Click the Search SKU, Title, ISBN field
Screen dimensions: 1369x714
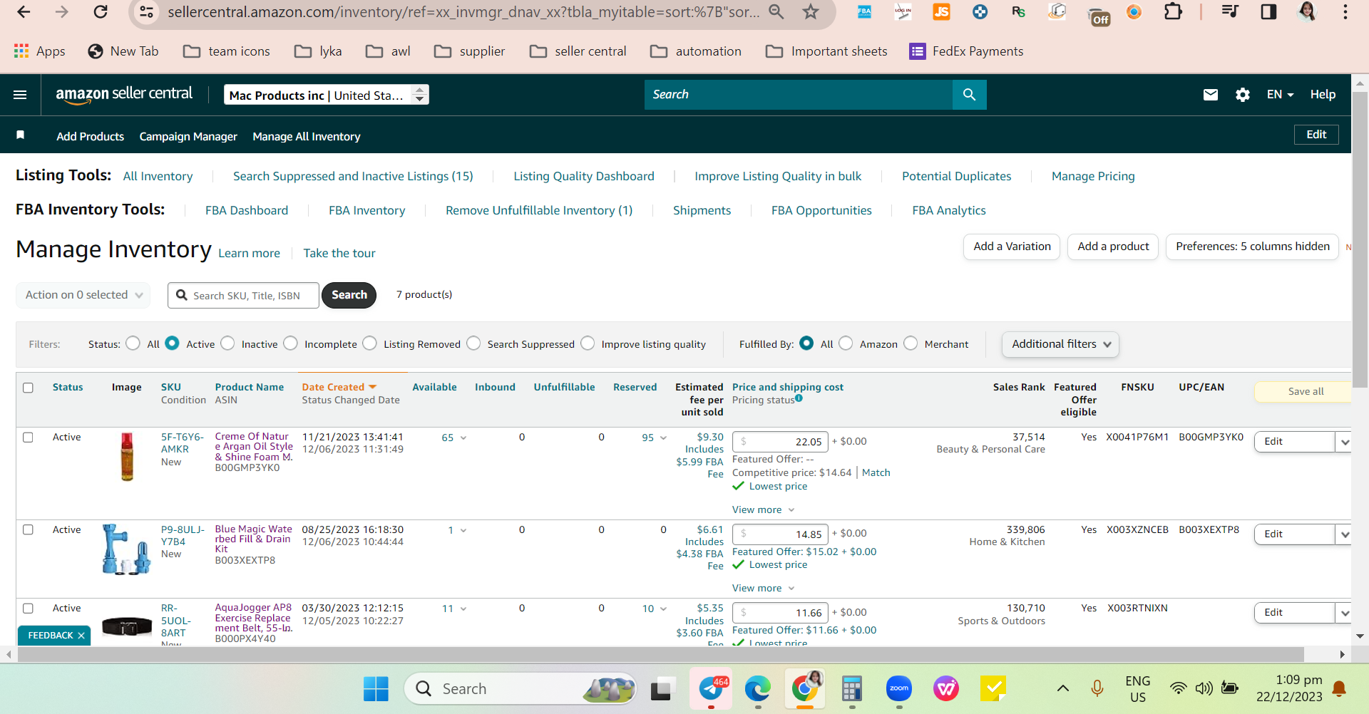[x=244, y=295]
